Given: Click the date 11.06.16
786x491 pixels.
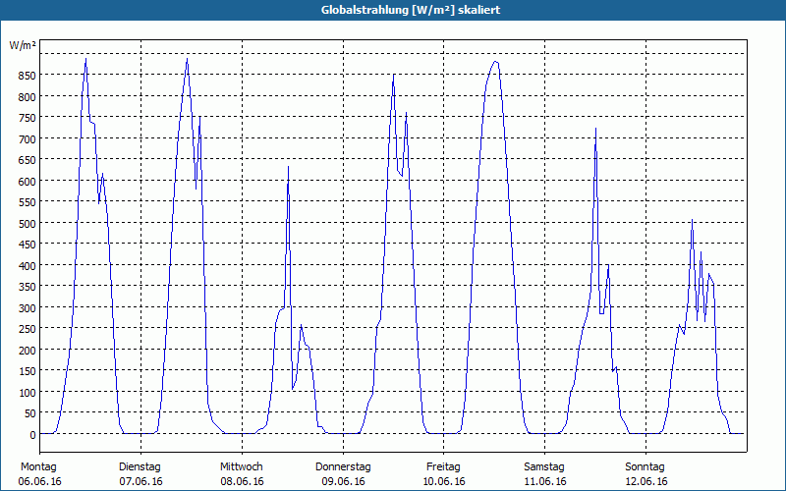Looking at the screenshot, I should tap(545, 481).
